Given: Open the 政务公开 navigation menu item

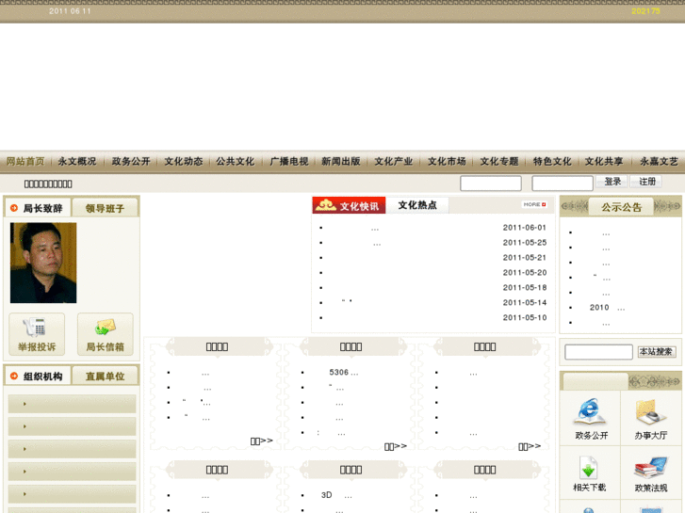Looking at the screenshot, I should tap(131, 162).
